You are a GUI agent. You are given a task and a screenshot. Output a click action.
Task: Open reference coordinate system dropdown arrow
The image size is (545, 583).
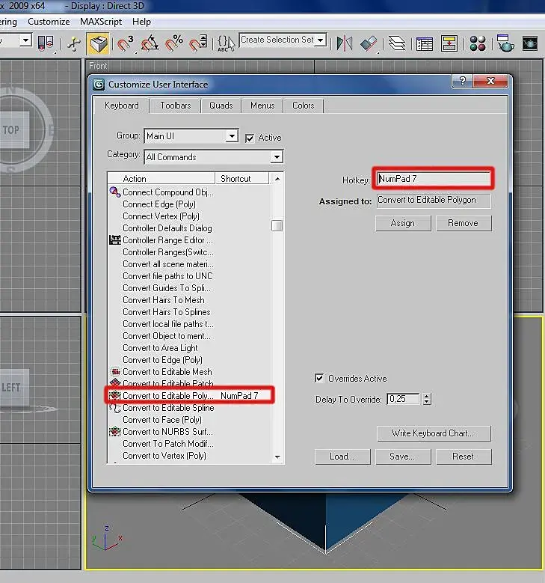pos(25,40)
